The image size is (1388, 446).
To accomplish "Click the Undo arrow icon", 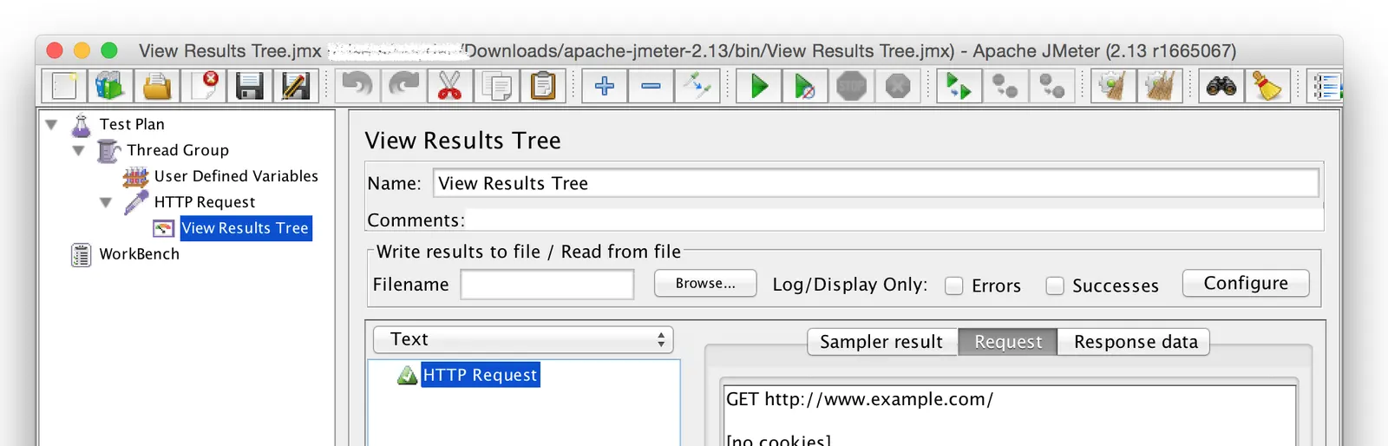I will [x=357, y=86].
